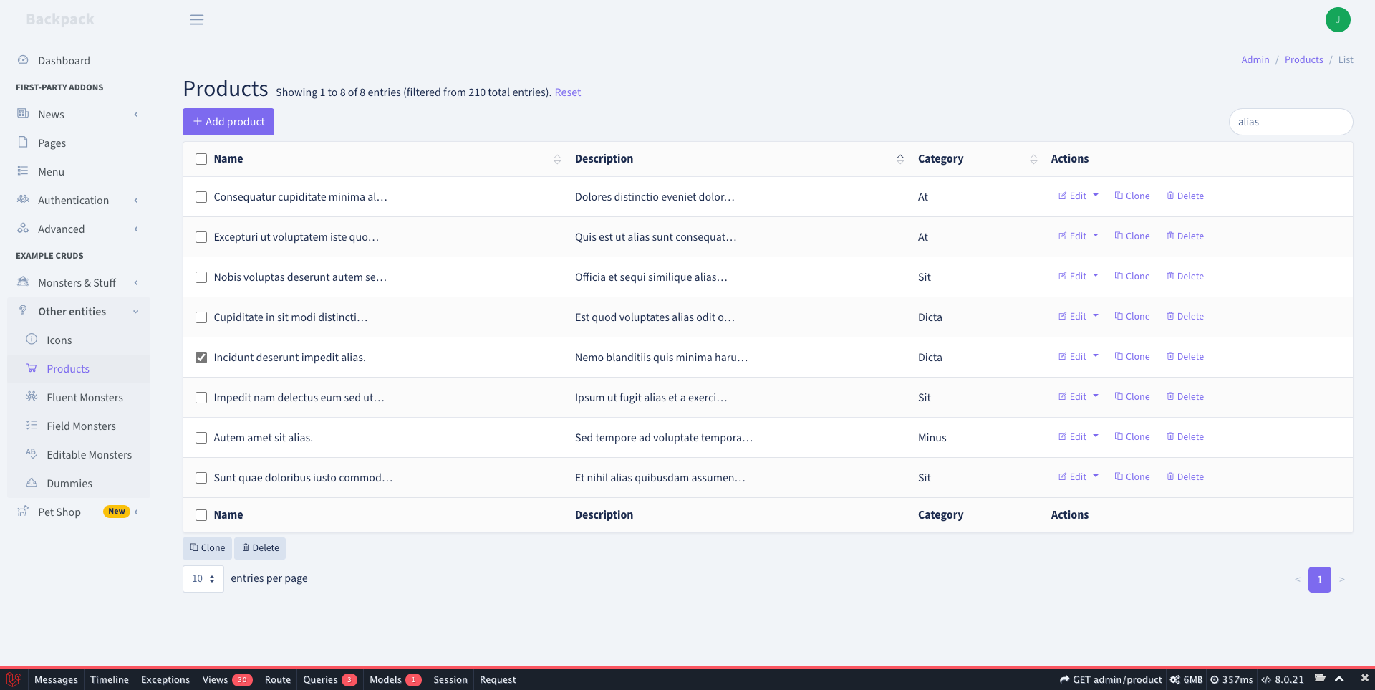
Task: Go to Products breadcrumb link
Action: (1304, 60)
